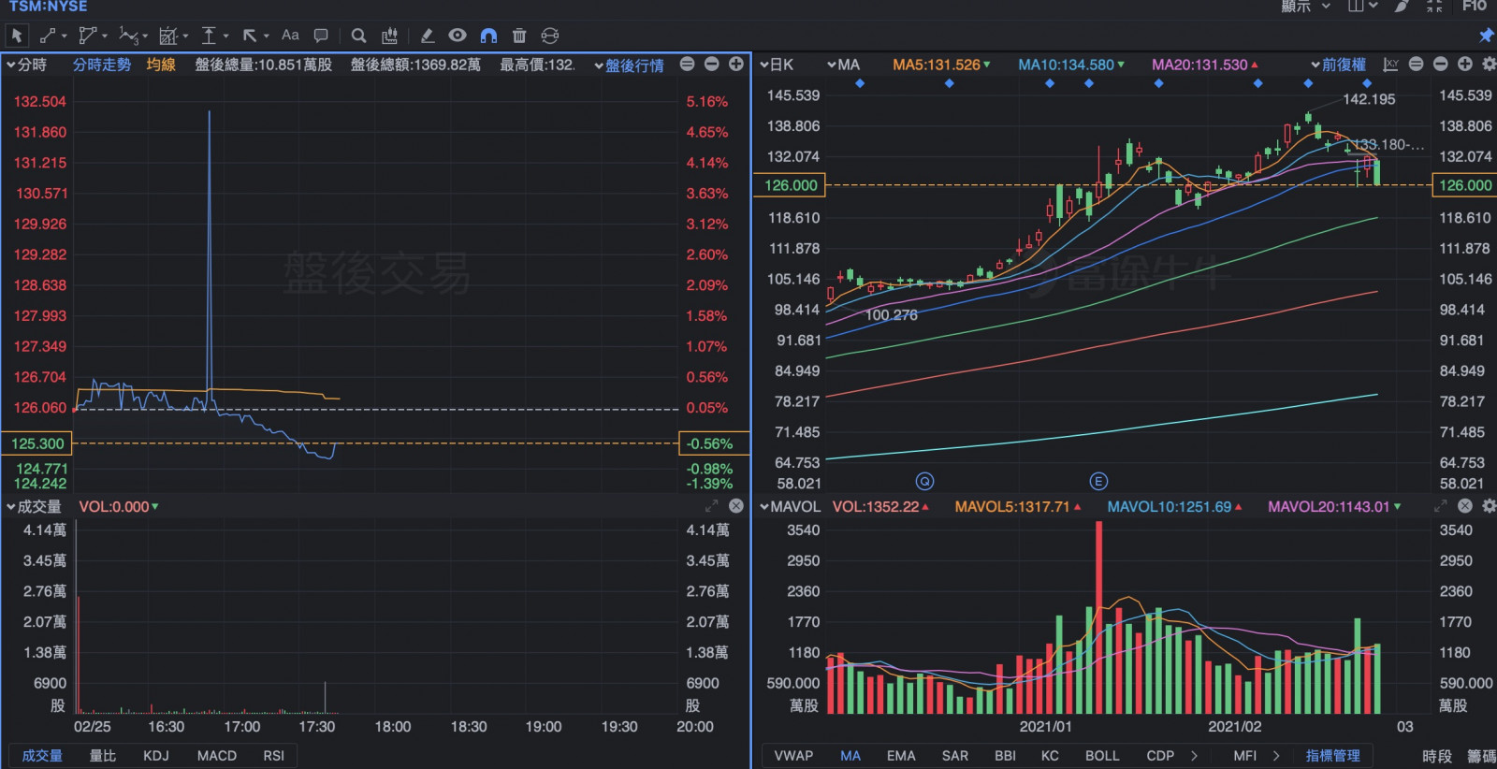This screenshot has height=769, width=1497.
Task: Open the 日K period dropdown
Action: (x=777, y=65)
